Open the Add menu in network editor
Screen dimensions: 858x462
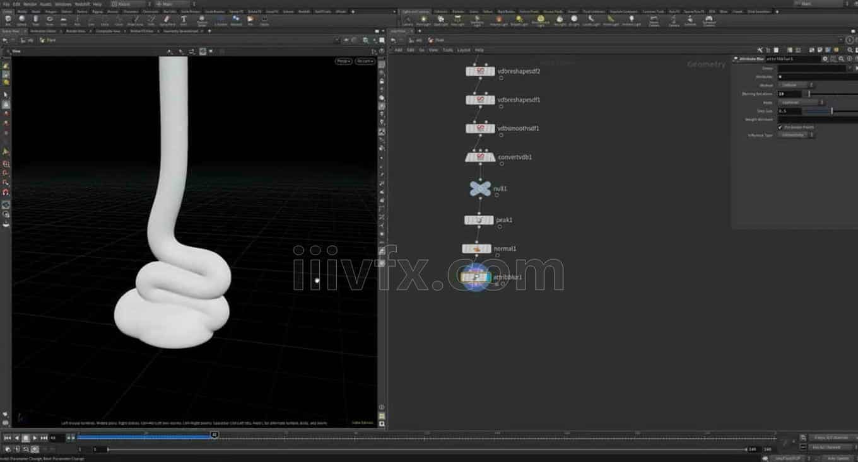(398, 50)
